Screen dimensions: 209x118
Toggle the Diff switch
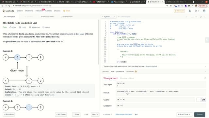click(201, 100)
